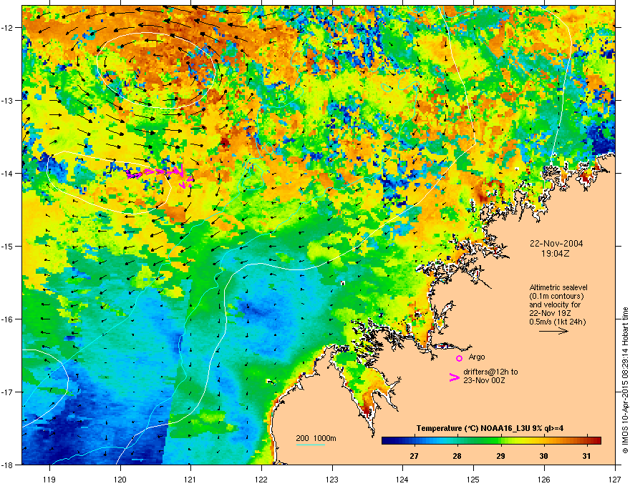Viewport: 630px width, 486px height.
Task: Click the longitude axis label 119
Action: (x=49, y=479)
